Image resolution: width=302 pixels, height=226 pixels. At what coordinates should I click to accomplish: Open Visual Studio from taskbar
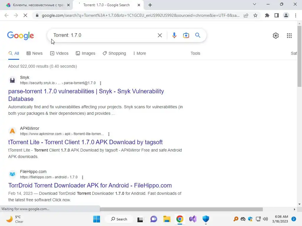[x=193, y=219]
